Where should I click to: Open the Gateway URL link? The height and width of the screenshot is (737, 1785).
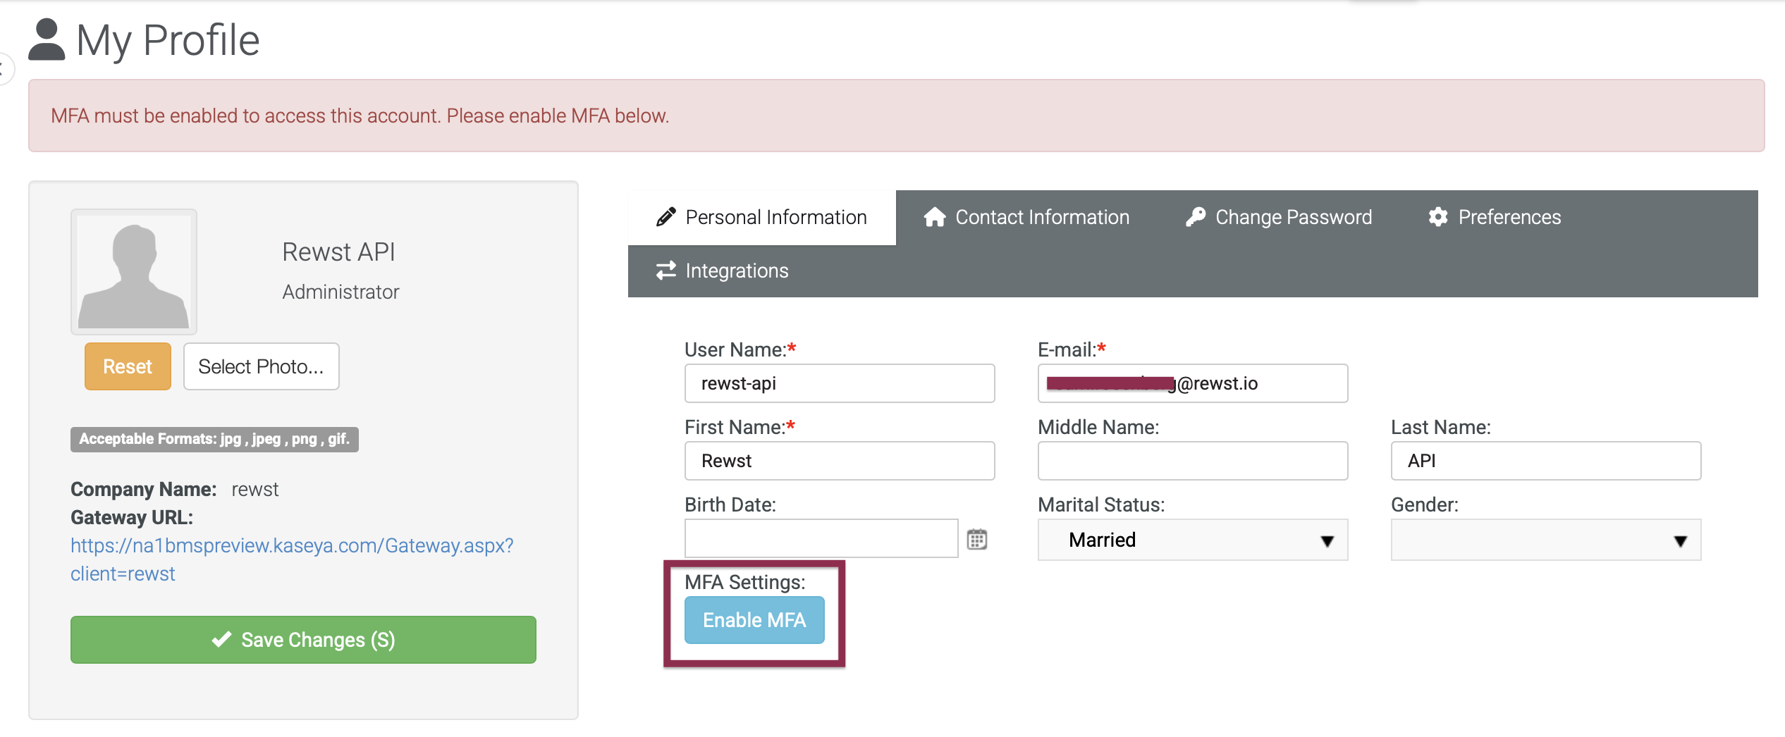[x=292, y=559]
